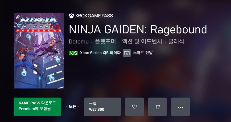This screenshot has height=122, width=231.
Task: Click the - 또는 - separator text
Action: [x=72, y=107]
